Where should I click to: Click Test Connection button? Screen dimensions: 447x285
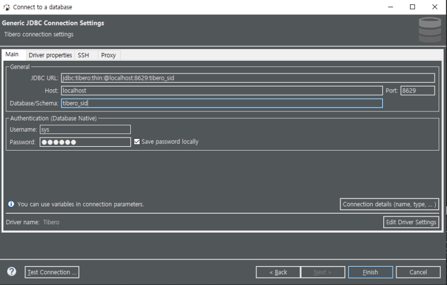52,272
